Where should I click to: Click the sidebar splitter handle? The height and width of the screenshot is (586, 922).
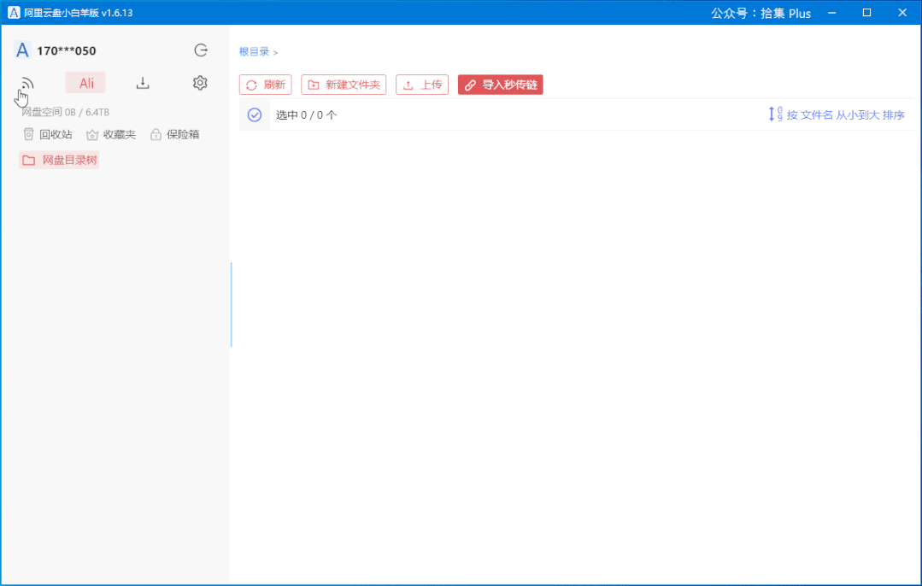click(x=231, y=304)
